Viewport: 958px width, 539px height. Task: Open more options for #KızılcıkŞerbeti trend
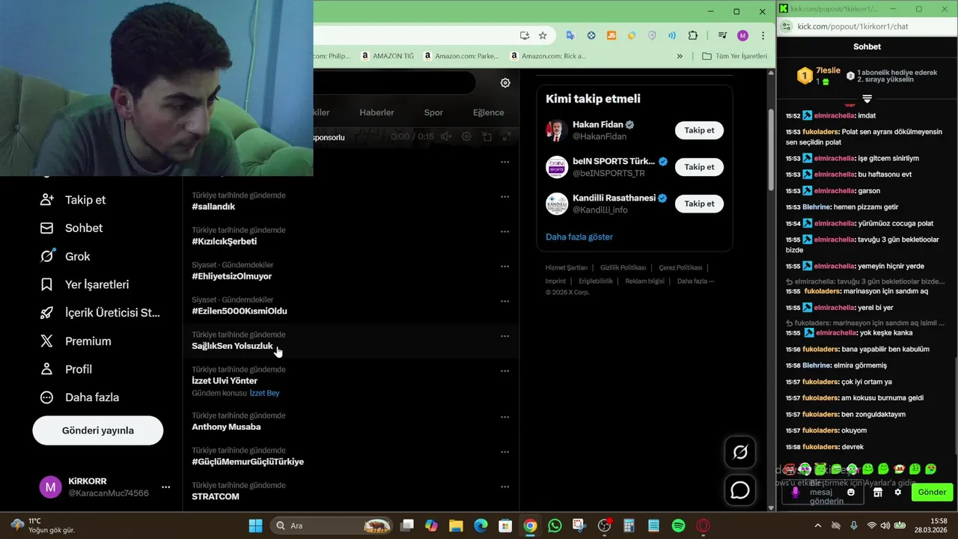click(504, 231)
